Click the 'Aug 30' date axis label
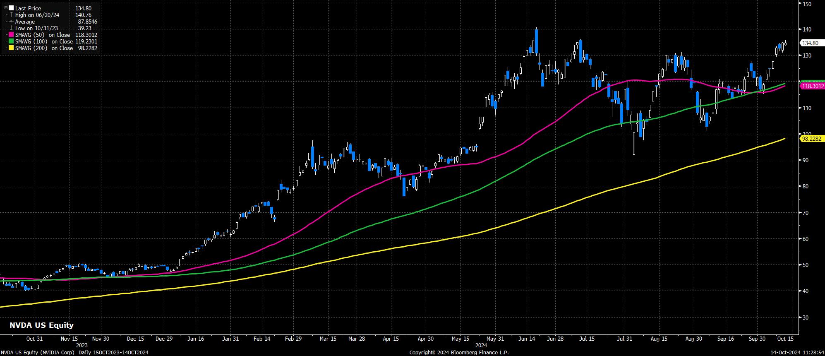The width and height of the screenshot is (825, 356). click(x=693, y=339)
